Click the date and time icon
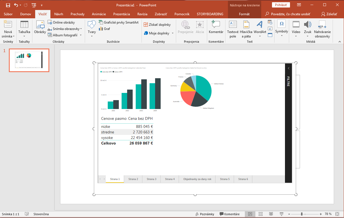344x218 pixels. [x=270, y=22]
